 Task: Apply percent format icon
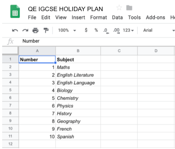pyautogui.click(x=96, y=30)
